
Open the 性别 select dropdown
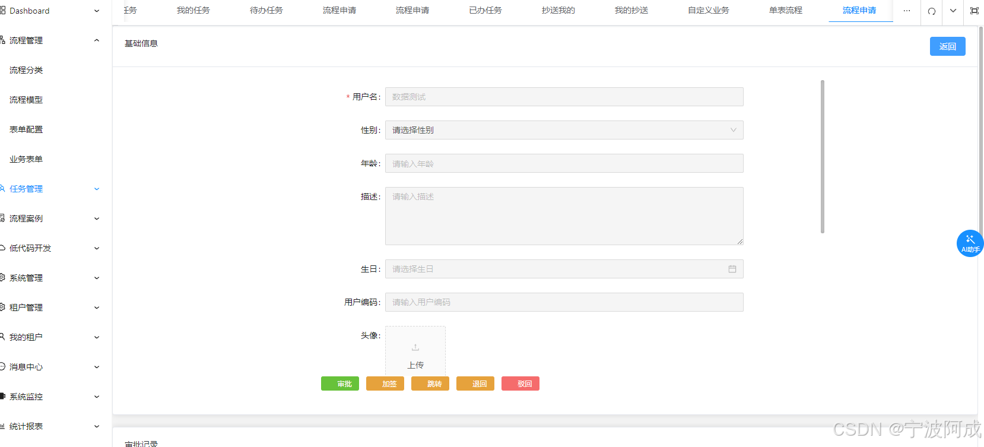564,130
